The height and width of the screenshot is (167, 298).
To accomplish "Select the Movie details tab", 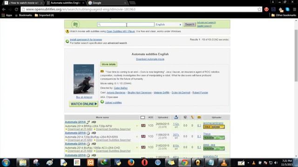I will coord(108,64).
